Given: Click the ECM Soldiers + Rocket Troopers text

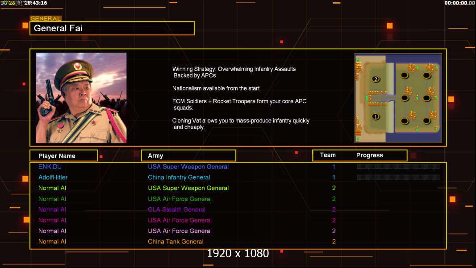Looking at the screenshot, I should tap(239, 105).
